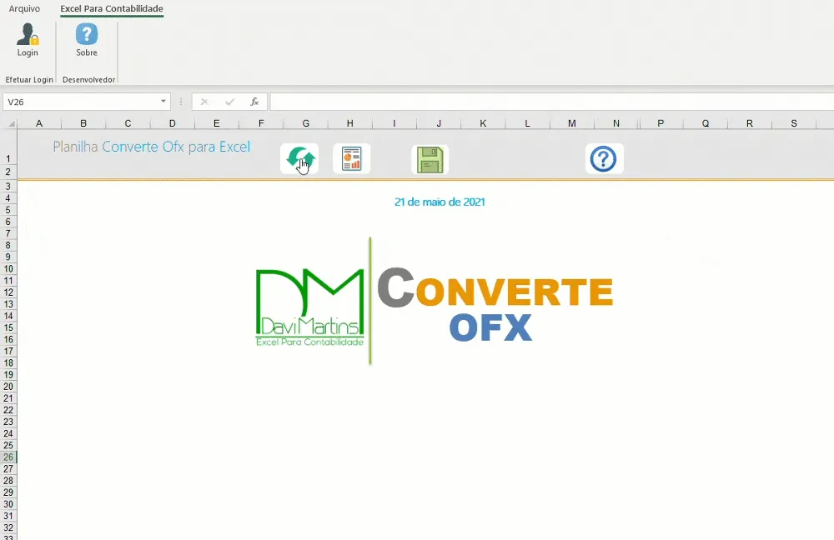Screen dimensions: 834x540
Task: Click the cancel X formula button
Action: [204, 102]
